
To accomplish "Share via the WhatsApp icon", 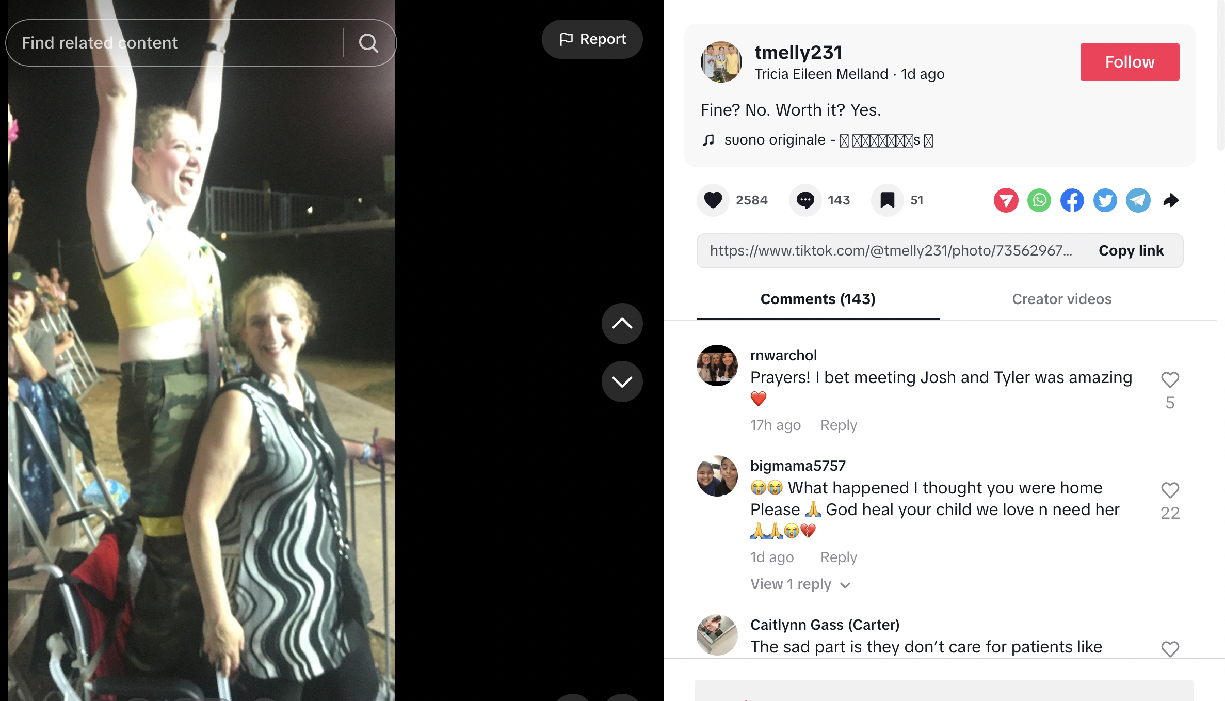I will click(1039, 200).
